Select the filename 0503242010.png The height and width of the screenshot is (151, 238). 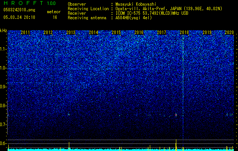19,10
